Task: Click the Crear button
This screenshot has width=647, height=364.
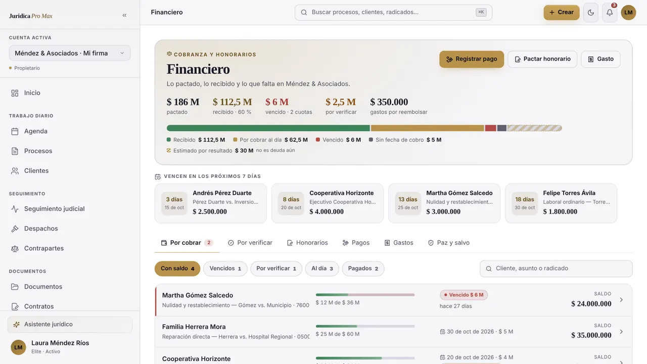Action: [x=562, y=13]
